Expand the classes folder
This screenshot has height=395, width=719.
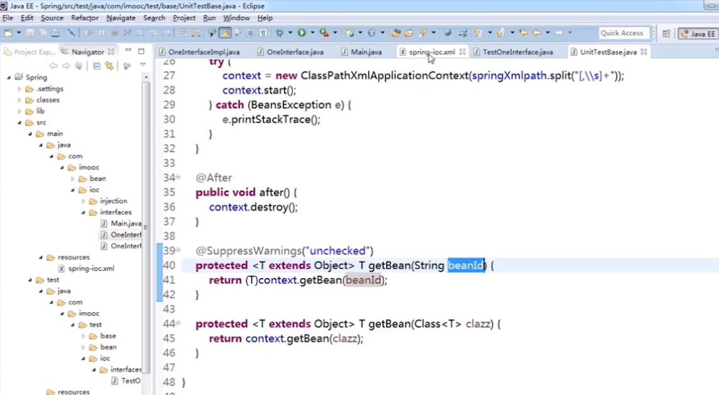(19, 100)
